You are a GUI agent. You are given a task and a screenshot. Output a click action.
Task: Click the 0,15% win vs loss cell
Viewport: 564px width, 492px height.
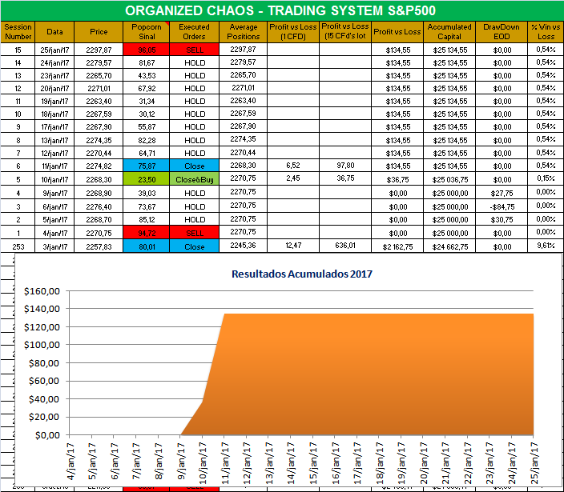pyautogui.click(x=546, y=178)
